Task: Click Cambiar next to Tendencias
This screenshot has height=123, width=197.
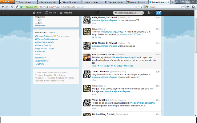Action: tap(51, 33)
